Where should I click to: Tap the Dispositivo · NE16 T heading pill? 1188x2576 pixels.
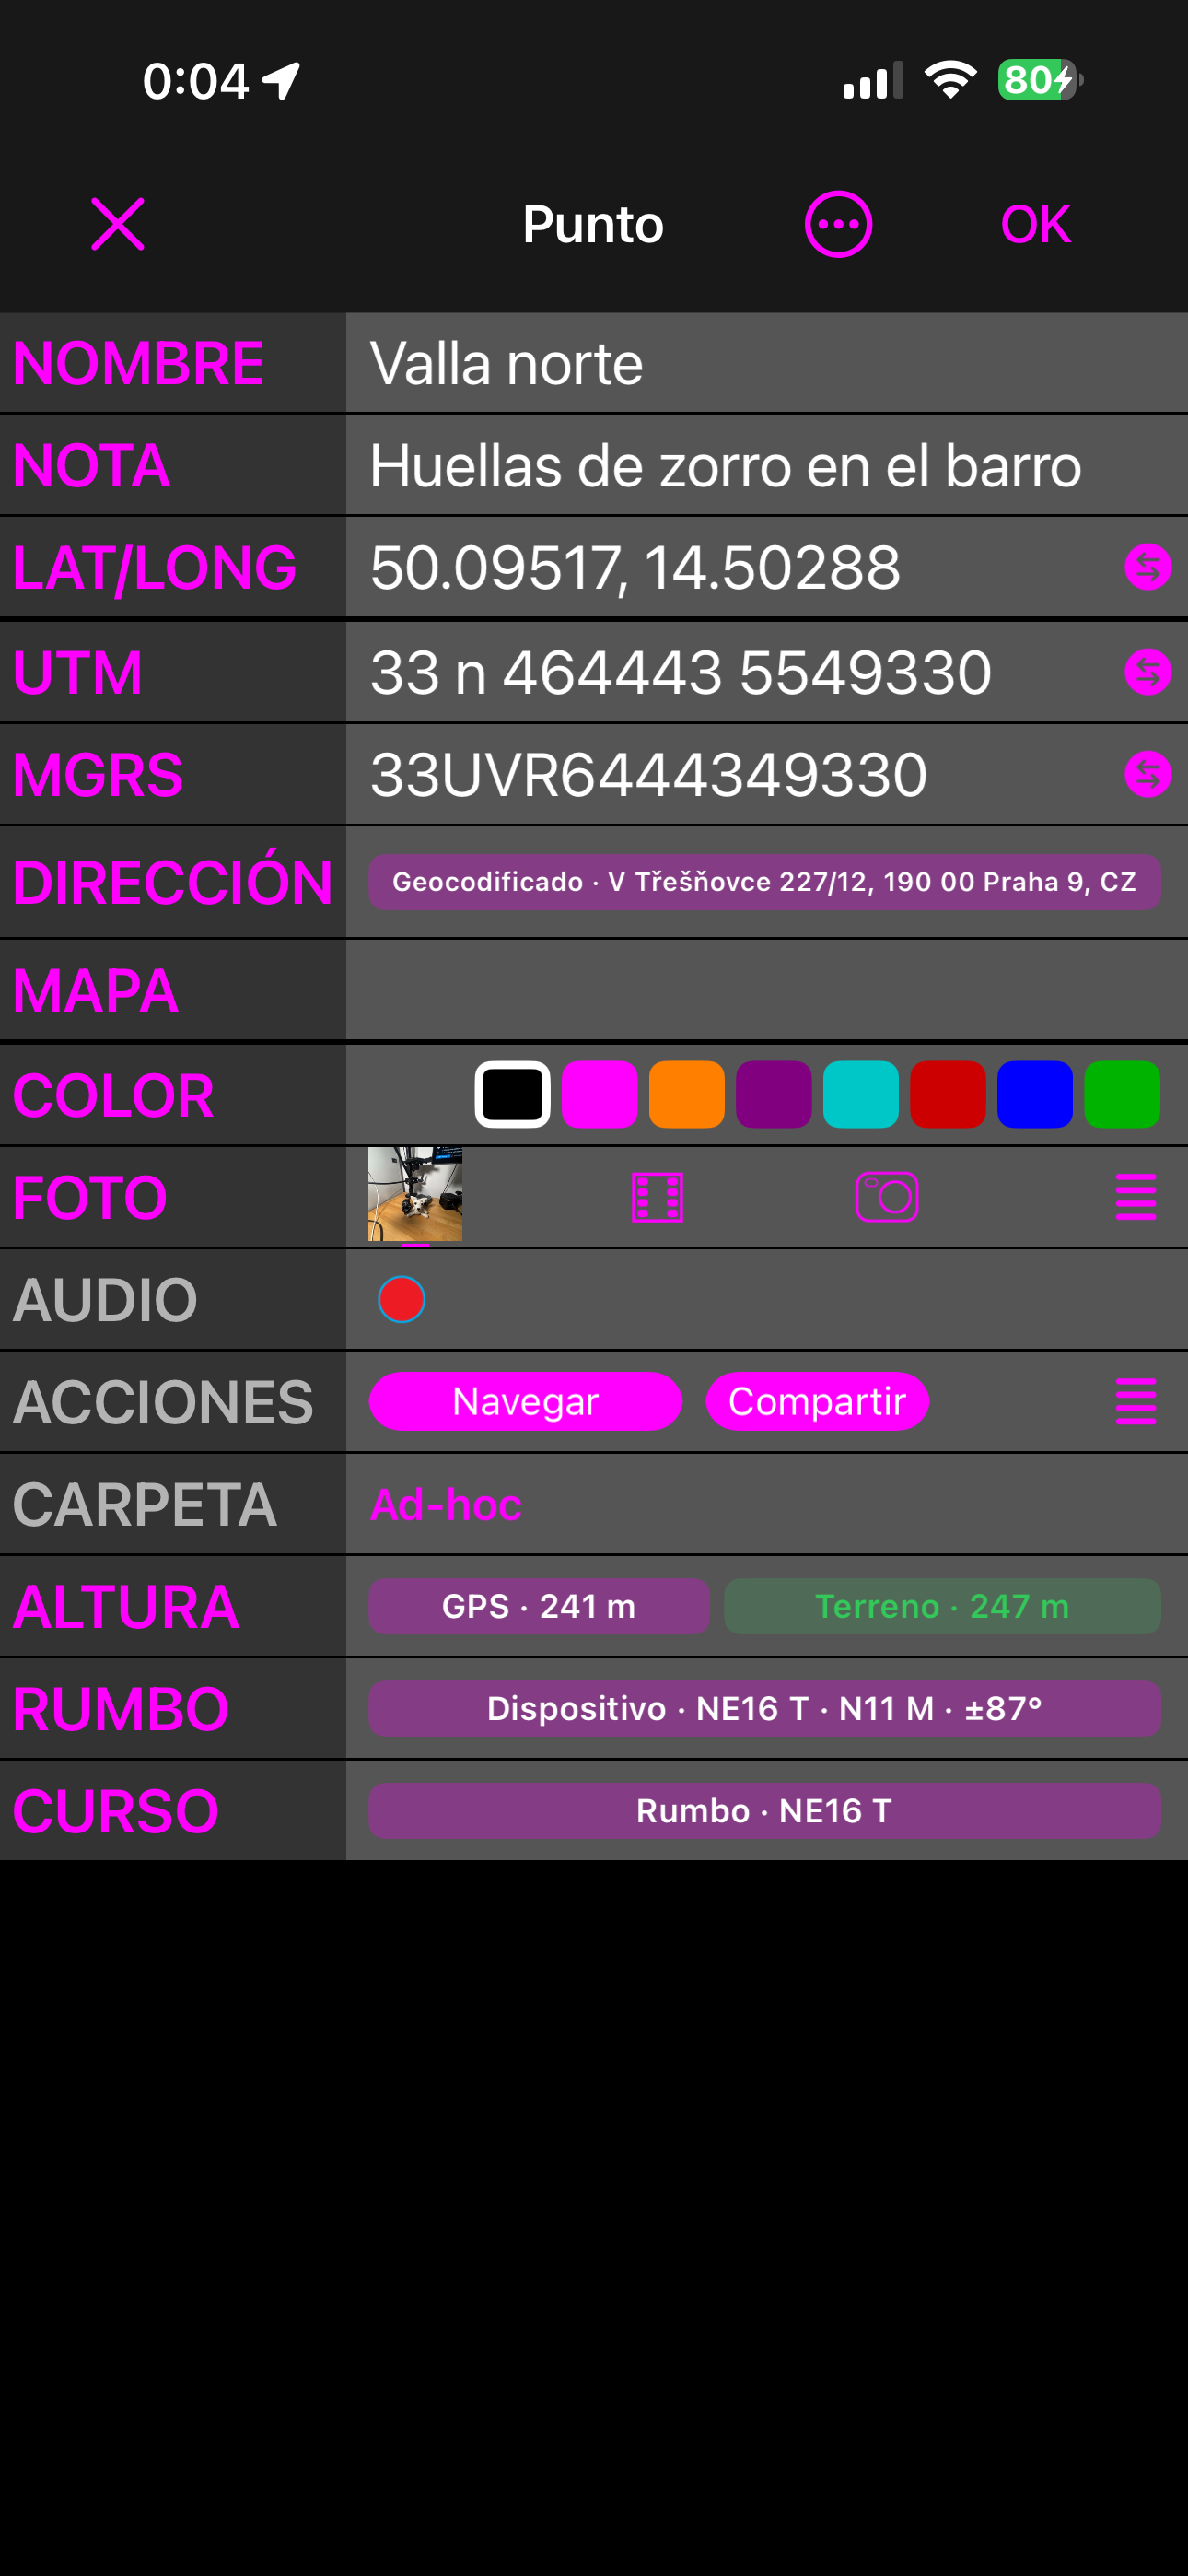765,1709
